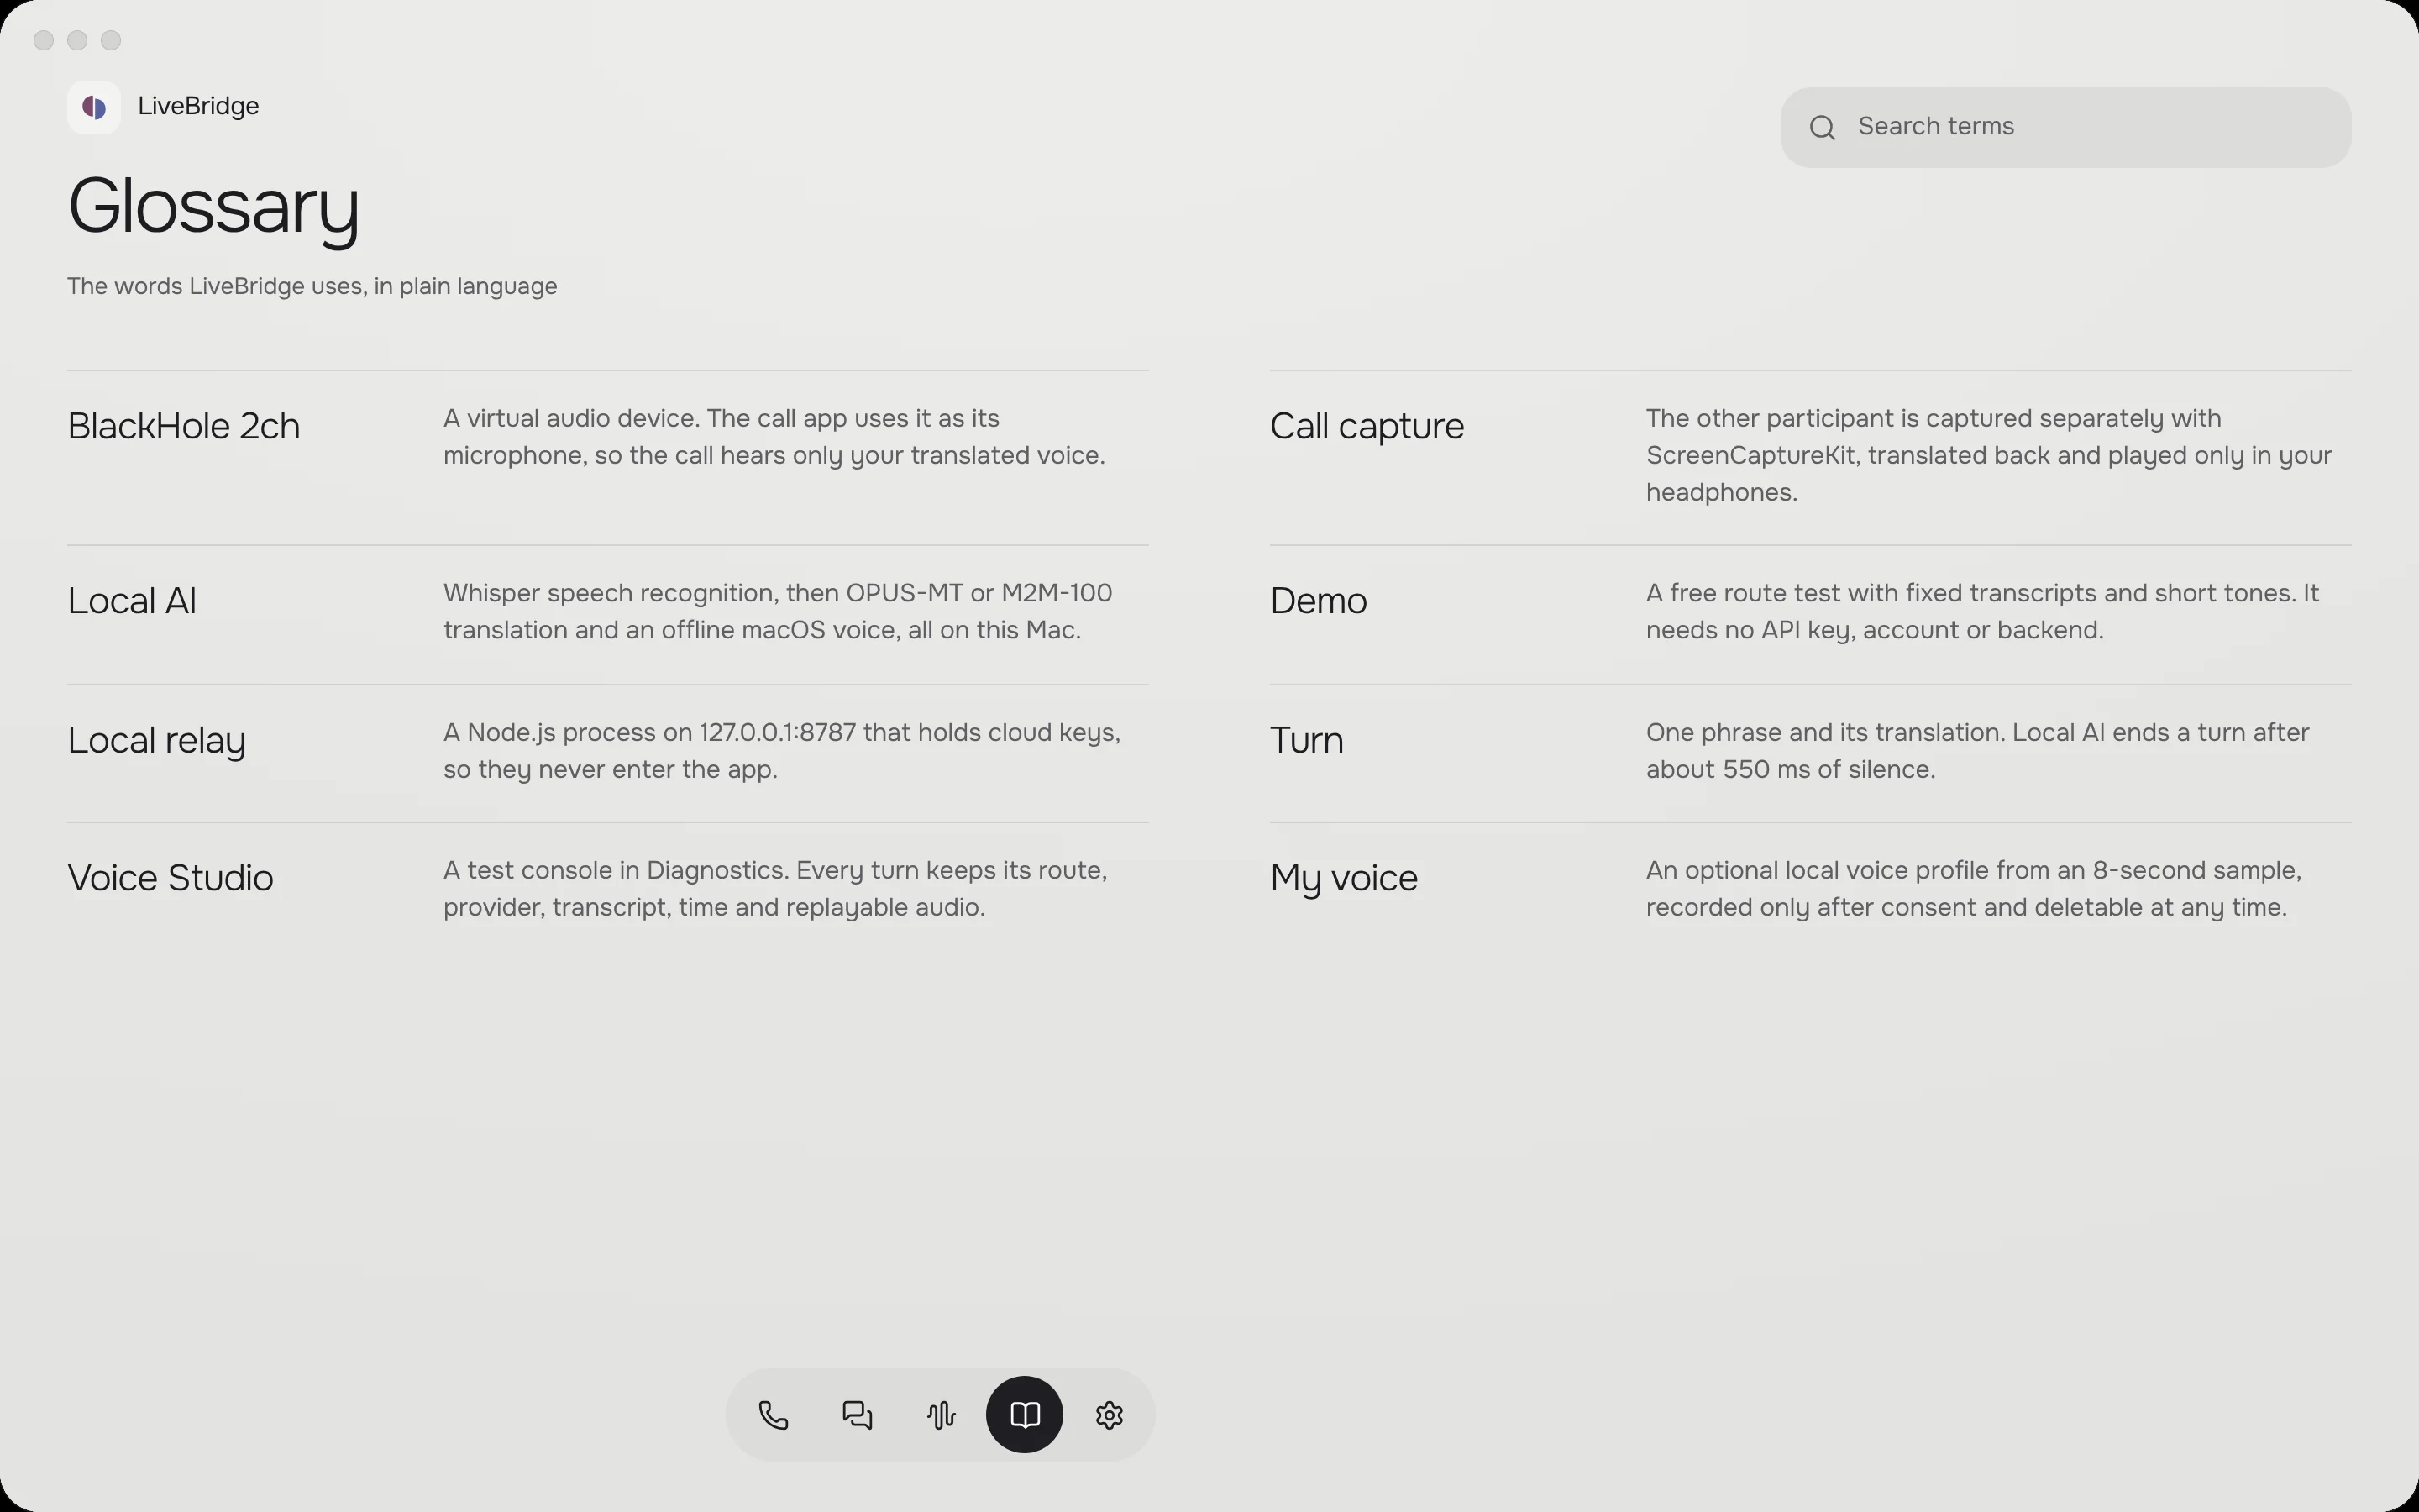Viewport: 2419px width, 1512px height.
Task: Click the BlackHole 2ch term
Action: coord(184,426)
